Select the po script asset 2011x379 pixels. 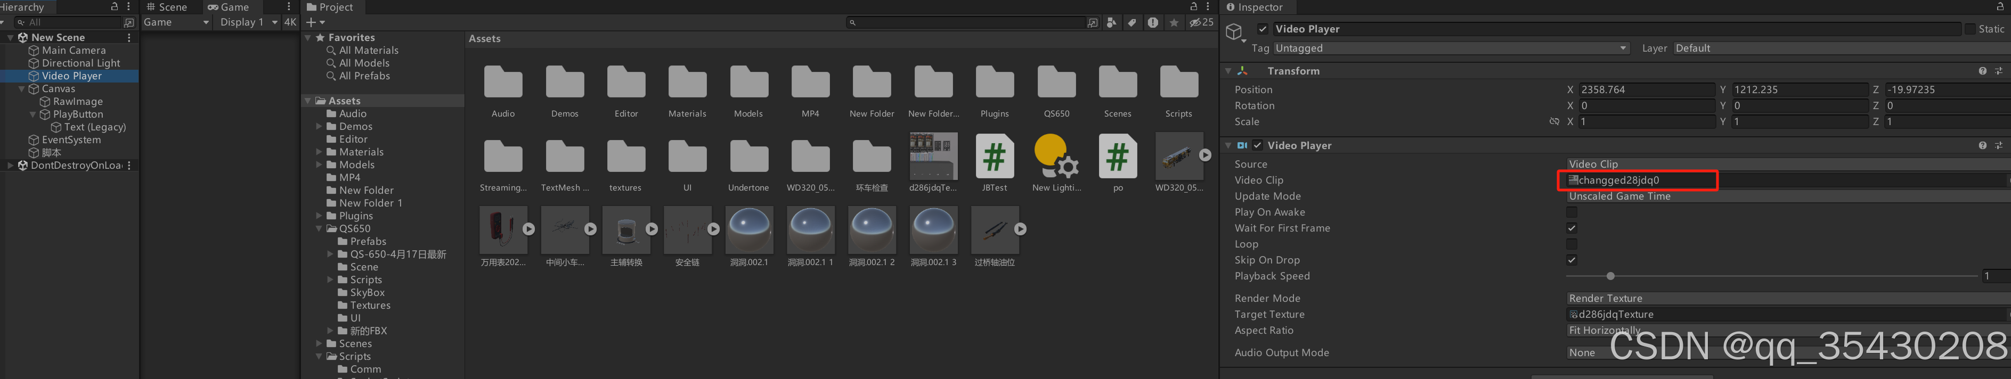[1118, 162]
